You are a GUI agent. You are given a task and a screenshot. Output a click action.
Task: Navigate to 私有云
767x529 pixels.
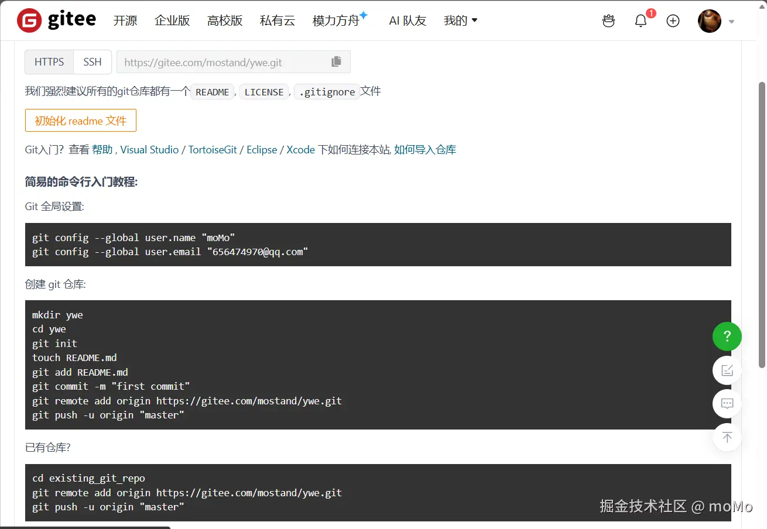(278, 21)
